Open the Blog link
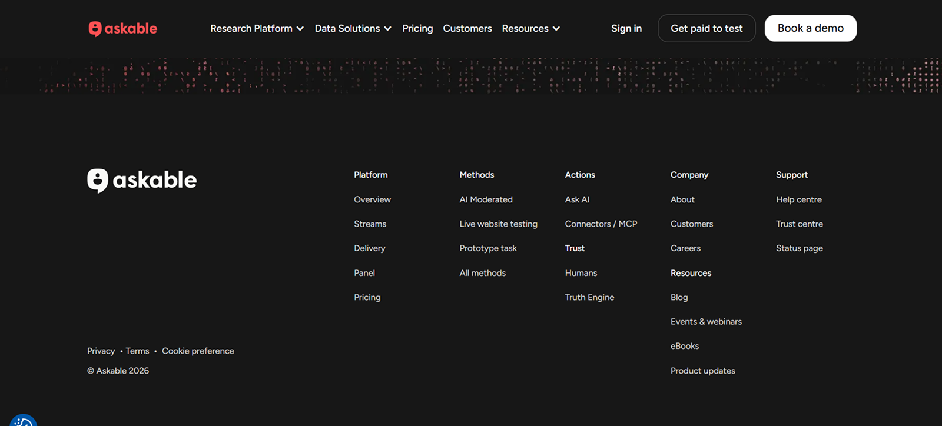Image resolution: width=942 pixels, height=426 pixels. pos(679,297)
